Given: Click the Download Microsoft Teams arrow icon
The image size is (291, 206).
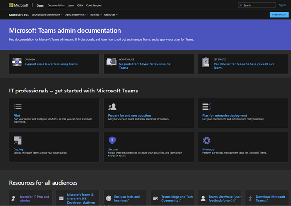Looking at the screenshot, I should pyautogui.click(x=250, y=199).
